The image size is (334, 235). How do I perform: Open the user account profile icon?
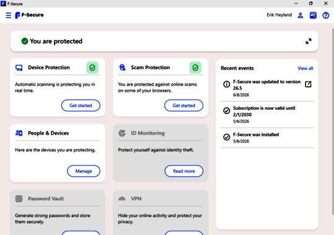pyautogui.click(x=301, y=16)
